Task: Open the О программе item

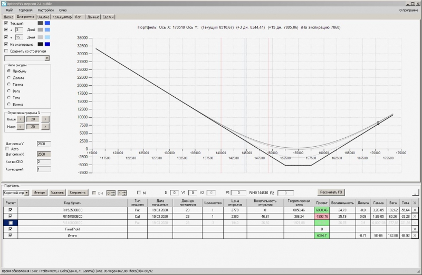Action: [x=408, y=10]
